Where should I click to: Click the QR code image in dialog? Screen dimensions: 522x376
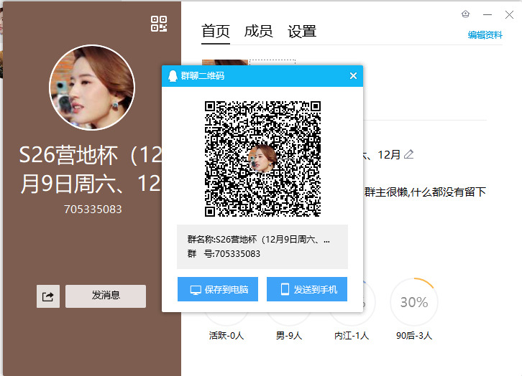[262, 159]
